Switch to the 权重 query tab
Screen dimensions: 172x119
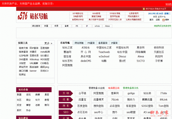pos(46,26)
